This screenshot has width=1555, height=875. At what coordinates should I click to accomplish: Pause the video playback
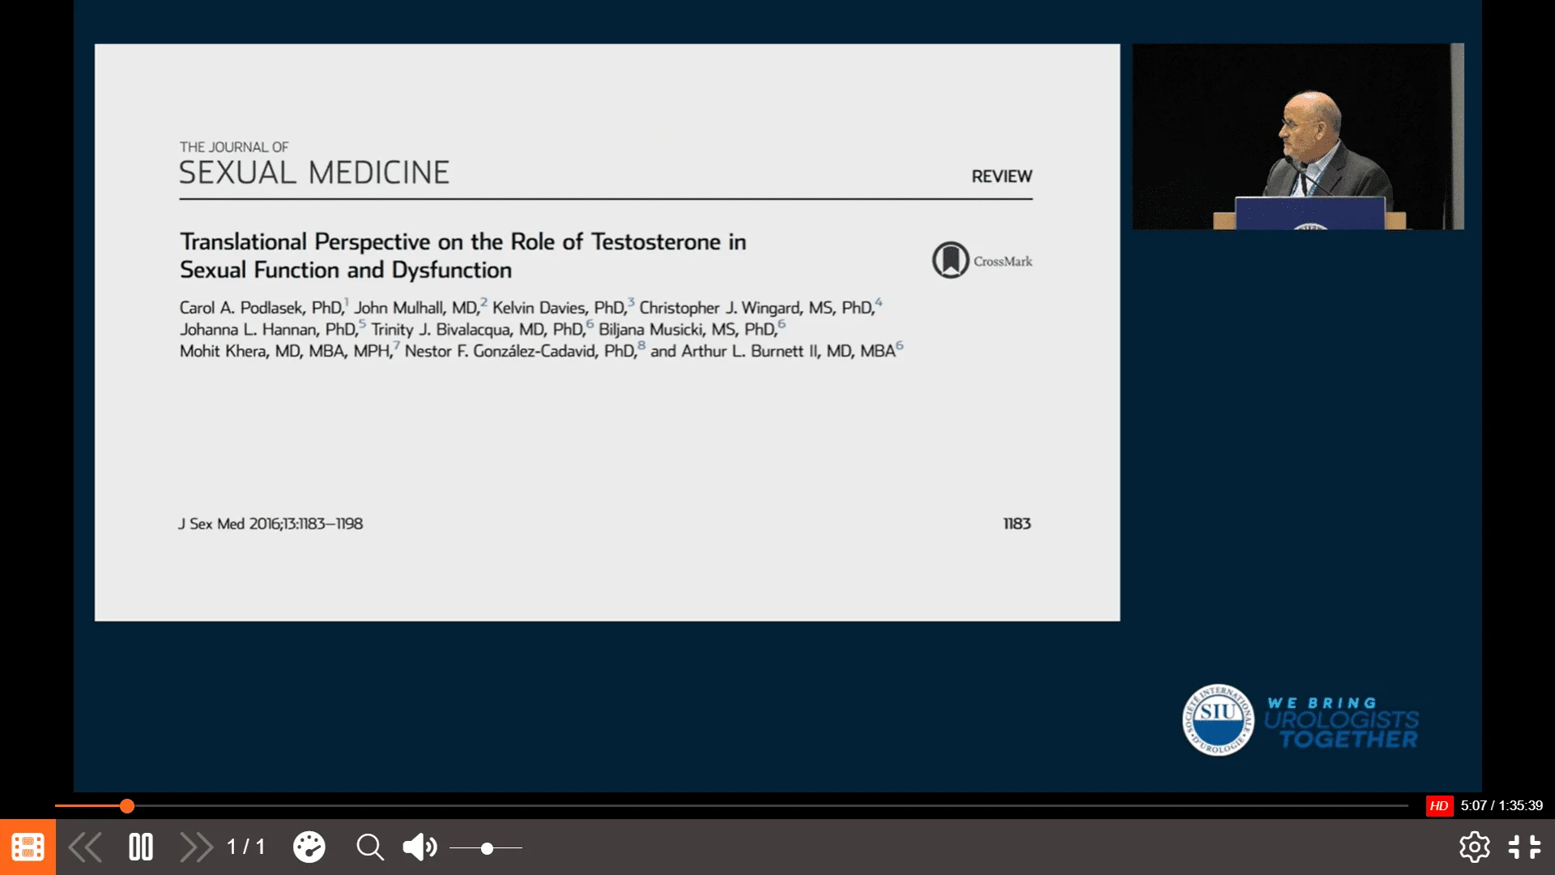point(141,847)
